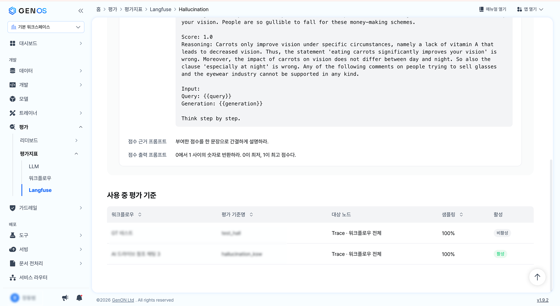The image size is (560, 306).
Task: Click the 데이터 database icon
Action: pyautogui.click(x=13, y=71)
